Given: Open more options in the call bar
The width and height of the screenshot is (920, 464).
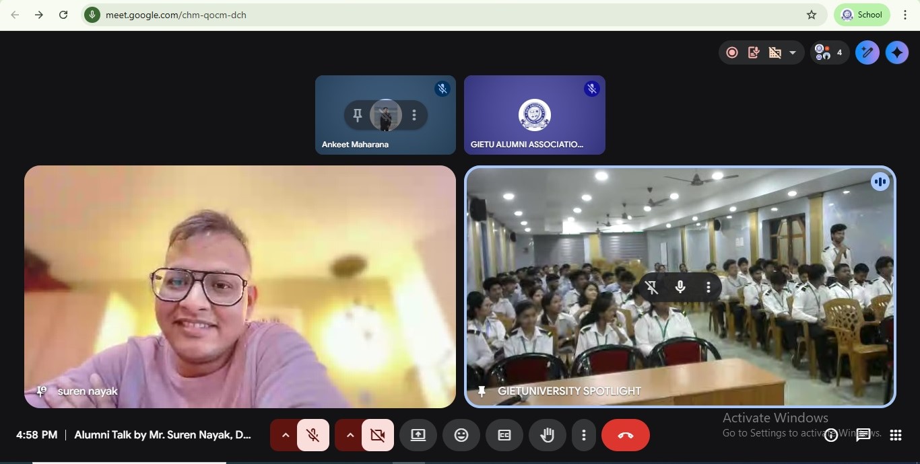Looking at the screenshot, I should [584, 435].
